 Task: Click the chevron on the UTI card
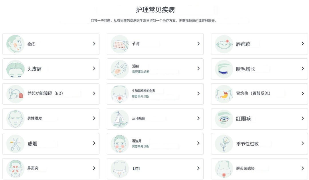click(x=199, y=168)
